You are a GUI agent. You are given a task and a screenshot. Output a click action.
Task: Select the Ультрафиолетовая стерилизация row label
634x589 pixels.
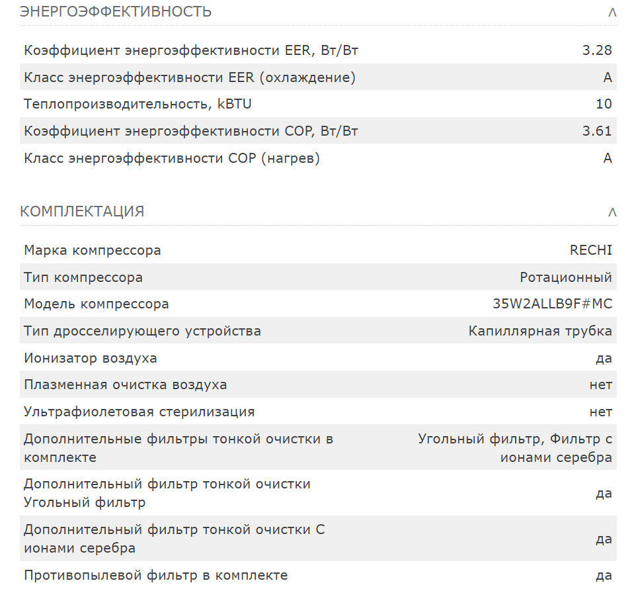point(139,412)
